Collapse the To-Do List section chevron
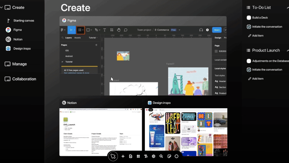The width and height of the screenshot is (289, 163). coord(287,7)
